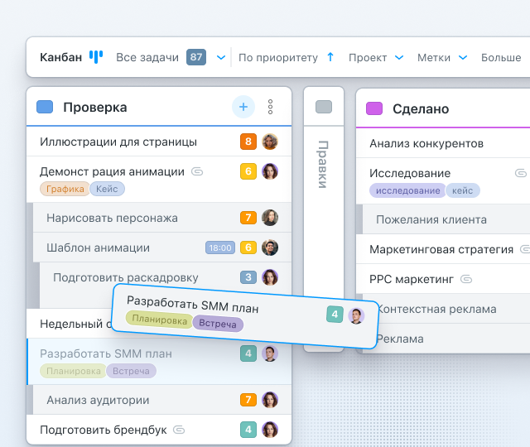530x447 pixels.
Task: Click the Kanban view icon
Action: tap(96, 57)
